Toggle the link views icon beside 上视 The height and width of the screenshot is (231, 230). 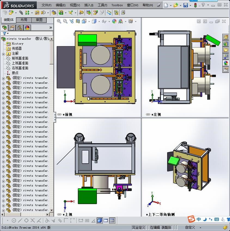59,214
